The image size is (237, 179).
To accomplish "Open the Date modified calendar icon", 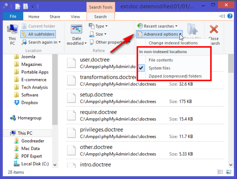I will (76, 29).
